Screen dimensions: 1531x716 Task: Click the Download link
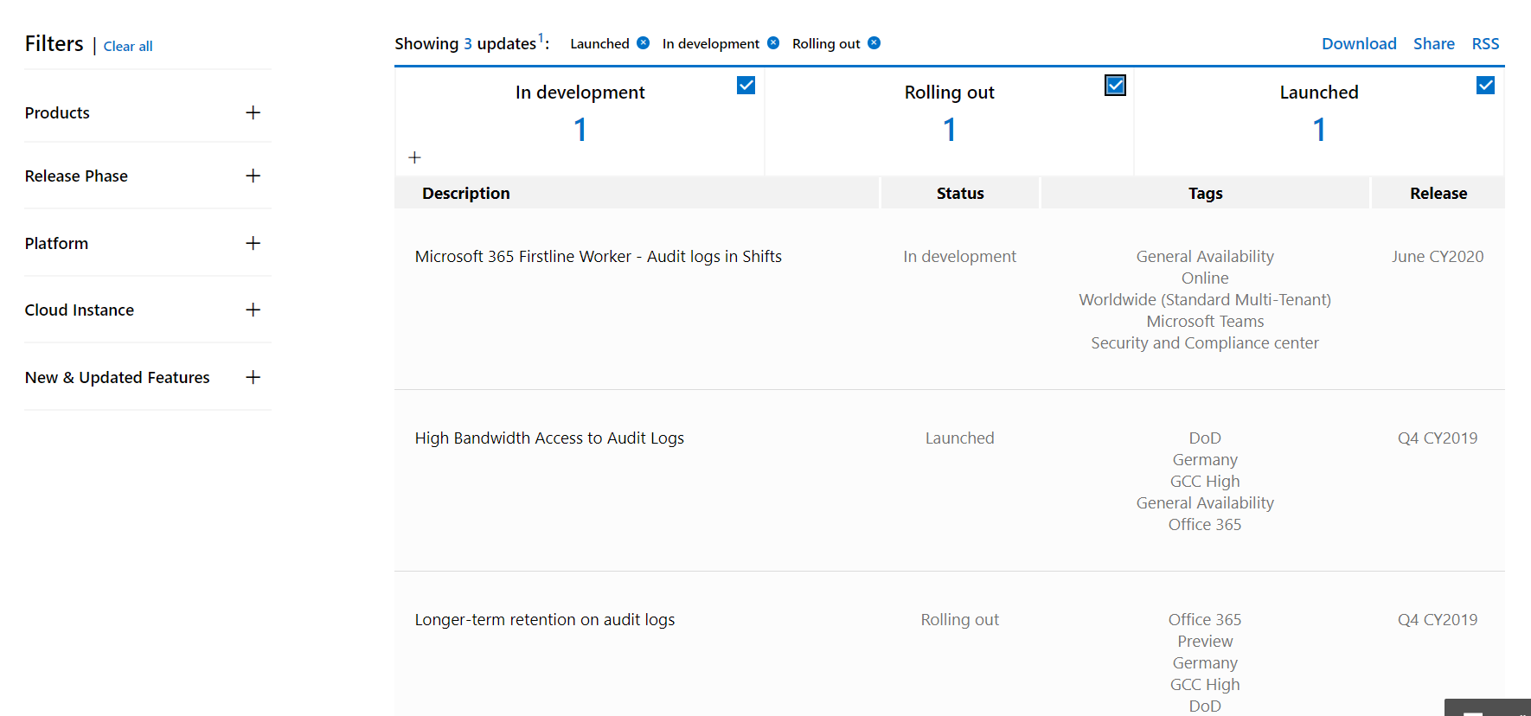click(1359, 43)
